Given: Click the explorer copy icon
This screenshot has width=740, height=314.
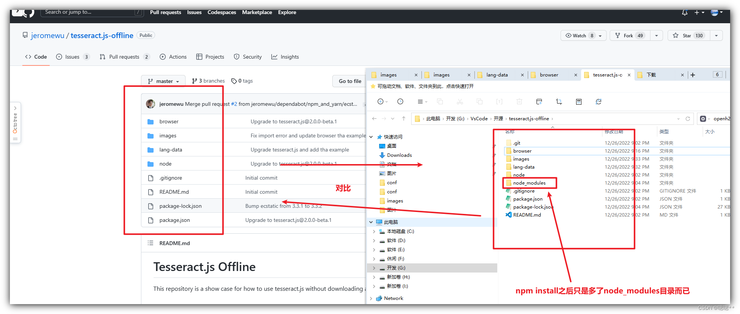Looking at the screenshot, I should pyautogui.click(x=440, y=102).
